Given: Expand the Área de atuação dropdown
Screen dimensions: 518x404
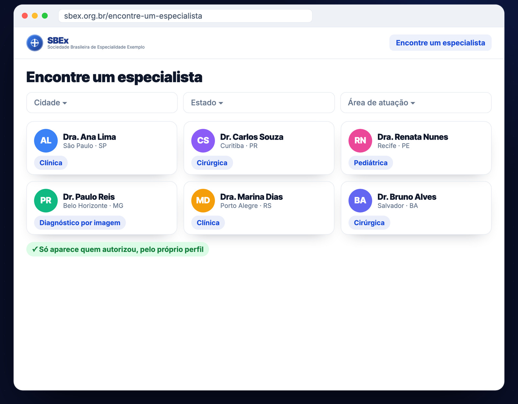Looking at the screenshot, I should coord(416,103).
